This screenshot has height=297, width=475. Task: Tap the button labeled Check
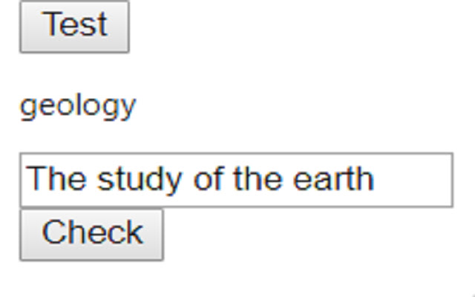[91, 234]
